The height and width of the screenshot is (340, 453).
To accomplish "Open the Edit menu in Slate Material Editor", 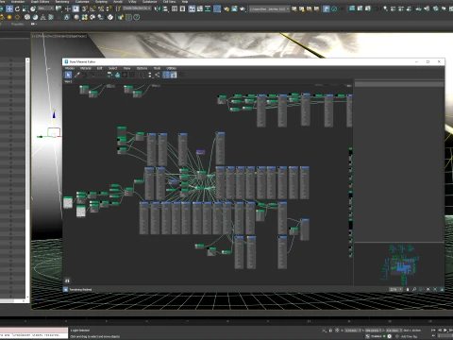I will coord(99,68).
